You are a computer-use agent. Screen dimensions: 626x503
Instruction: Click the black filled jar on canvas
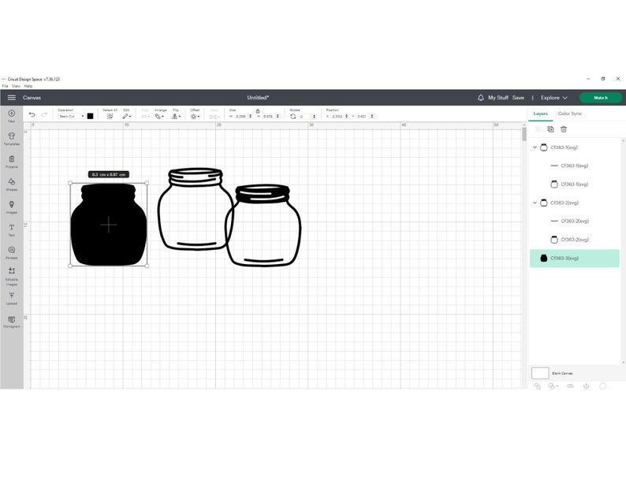(x=109, y=225)
